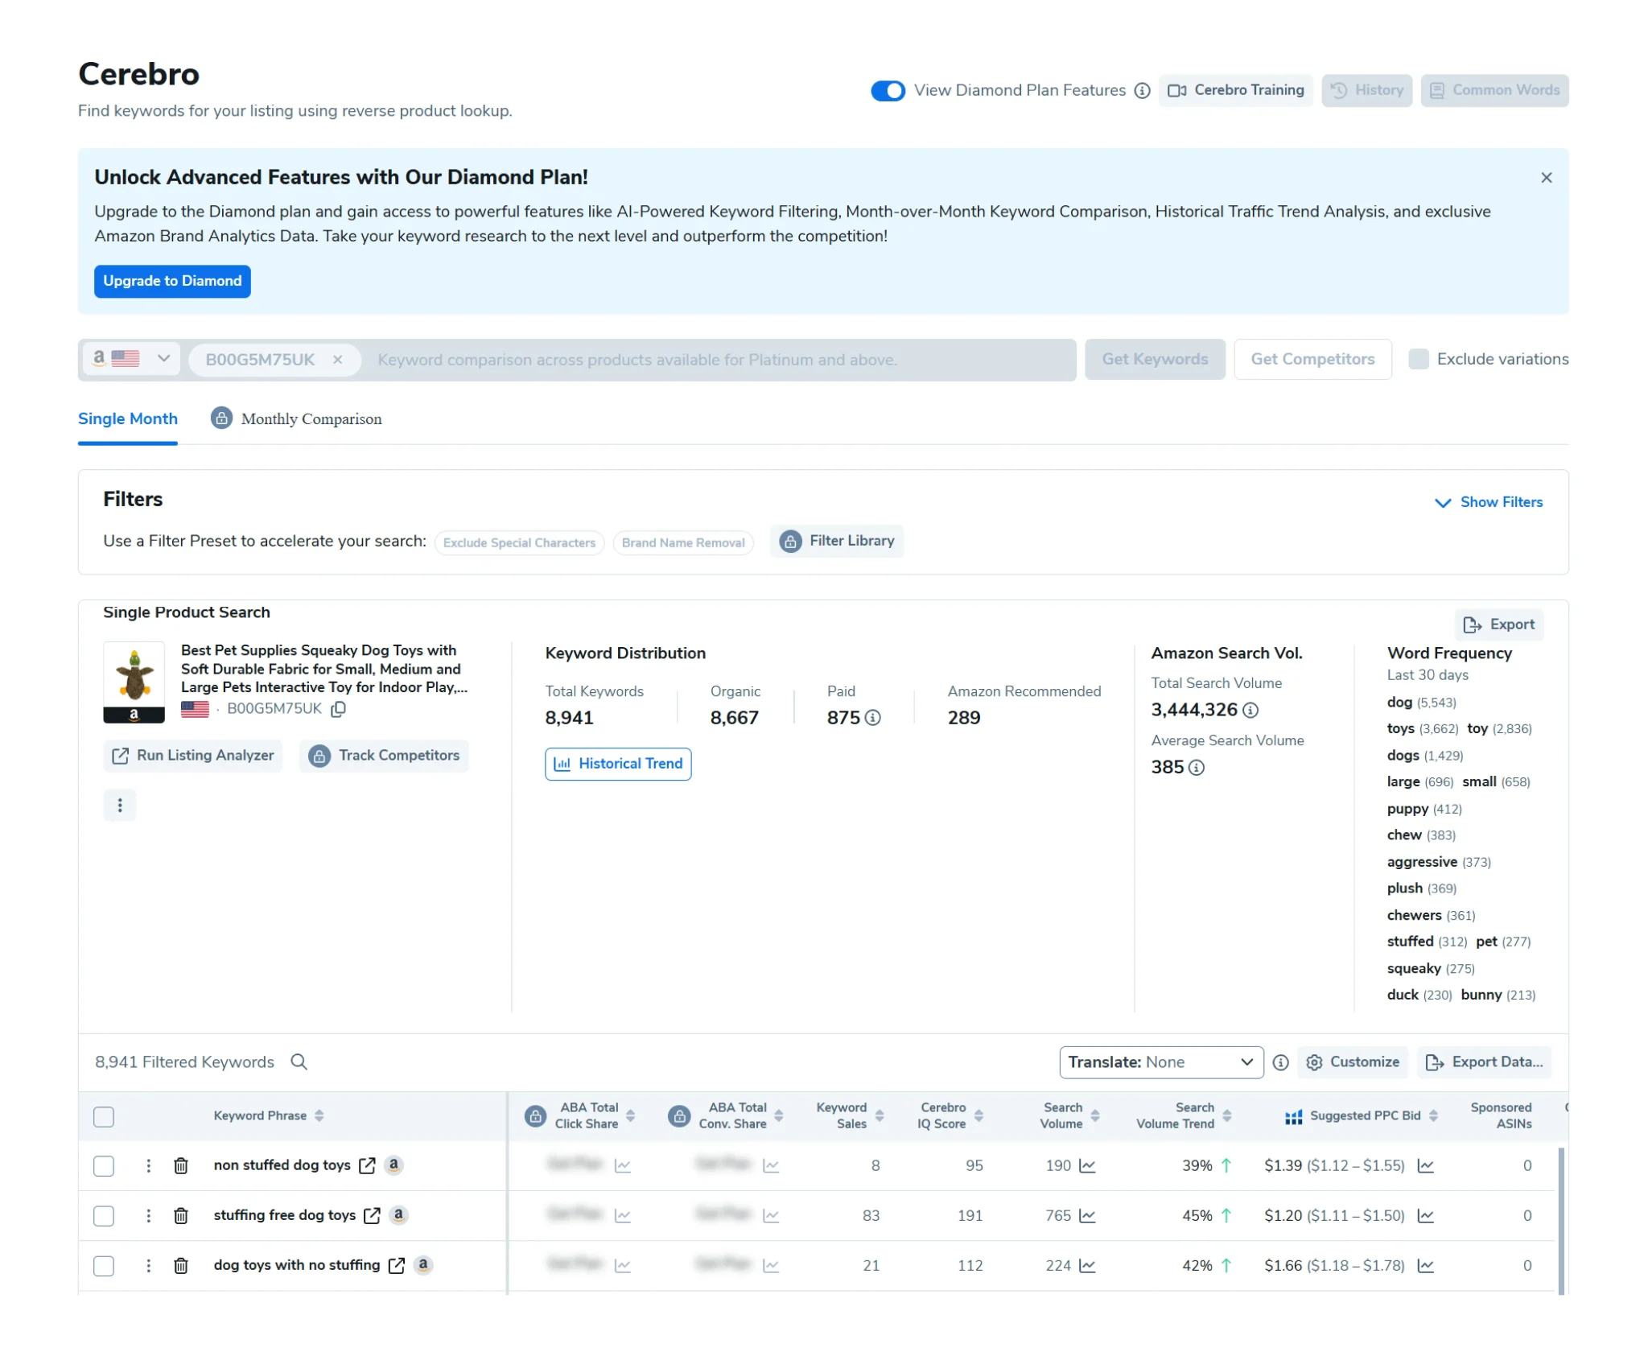Viewport: 1648px width, 1352px height.
Task: Toggle View Diamond Plan Features switch
Action: click(888, 91)
